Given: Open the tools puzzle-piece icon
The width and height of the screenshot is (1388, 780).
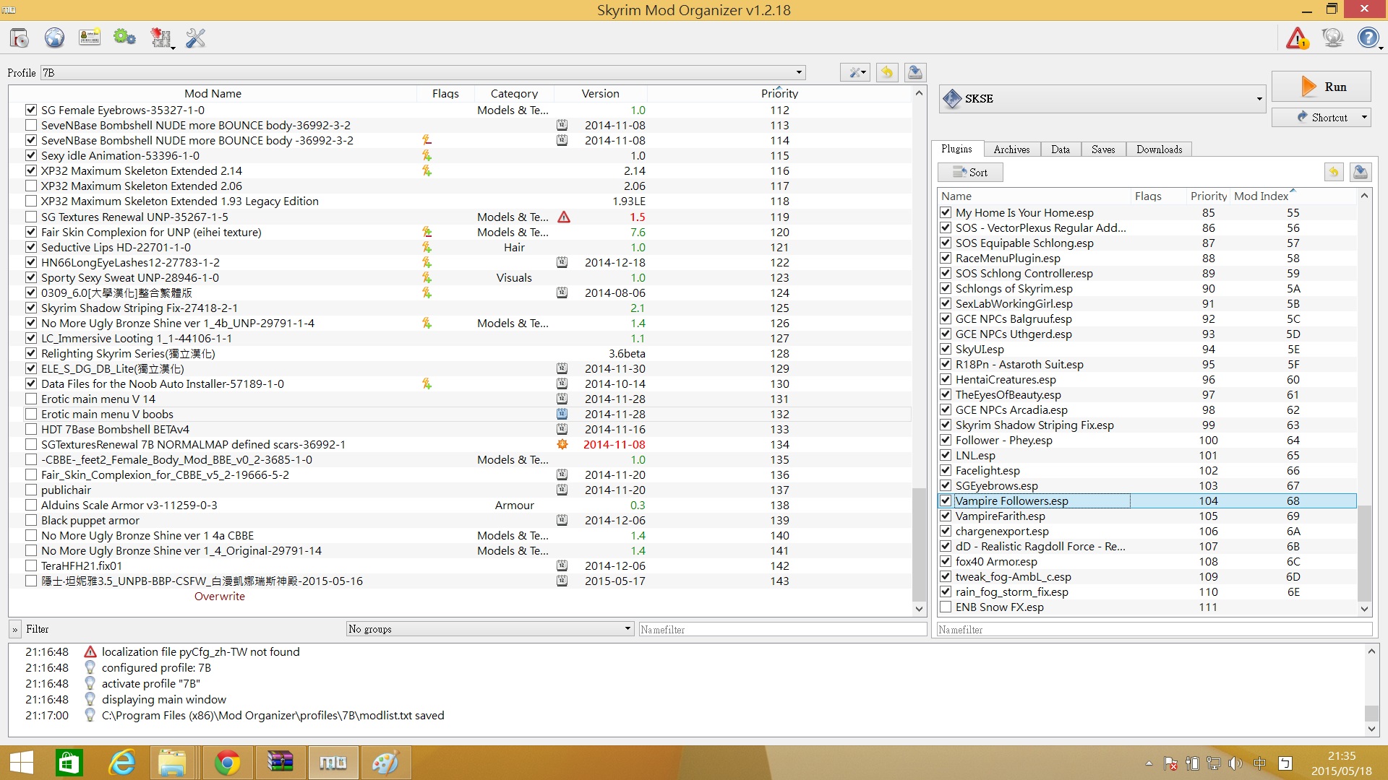Looking at the screenshot, I should point(160,38).
